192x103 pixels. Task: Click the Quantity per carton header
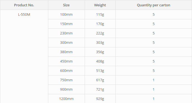153,5
